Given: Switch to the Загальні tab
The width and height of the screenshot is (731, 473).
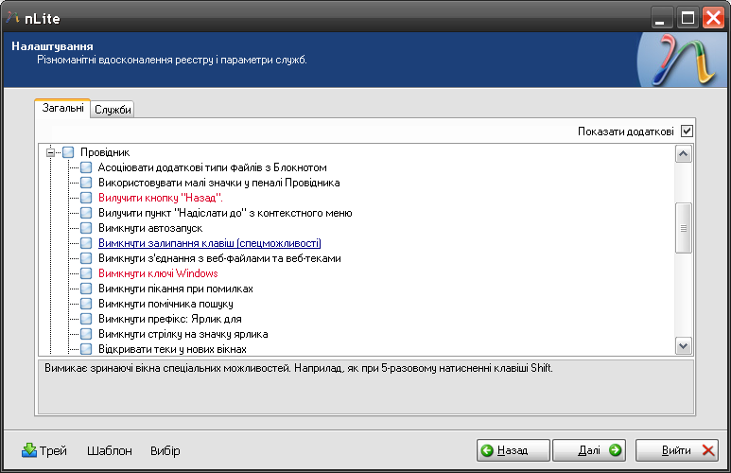Looking at the screenshot, I should pyautogui.click(x=62, y=108).
